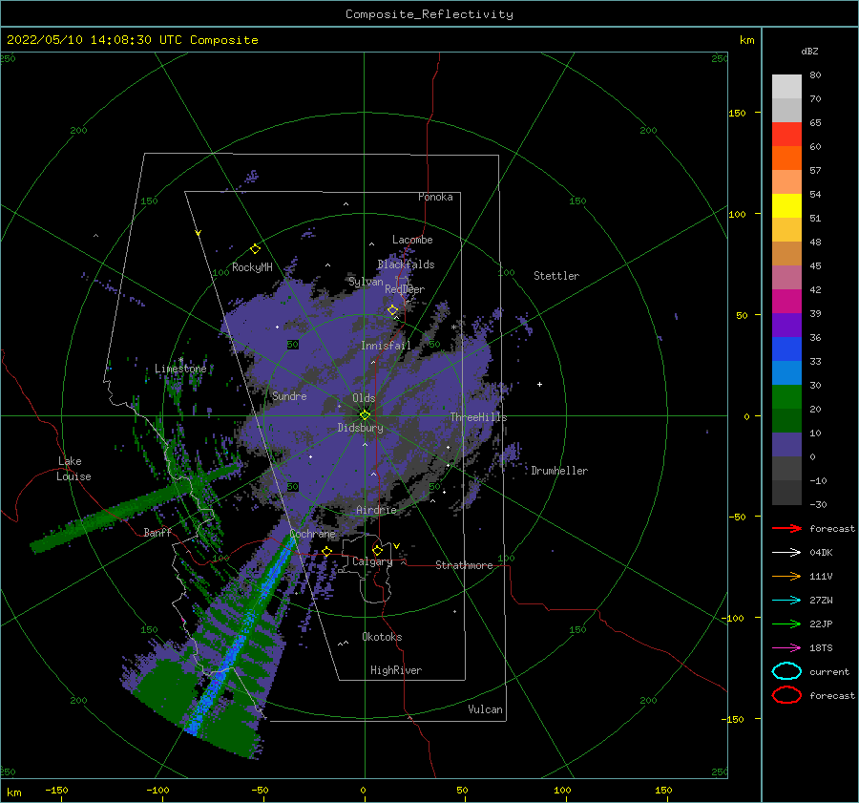Click the radar site marker between Olds and Didsbury

[365, 415]
